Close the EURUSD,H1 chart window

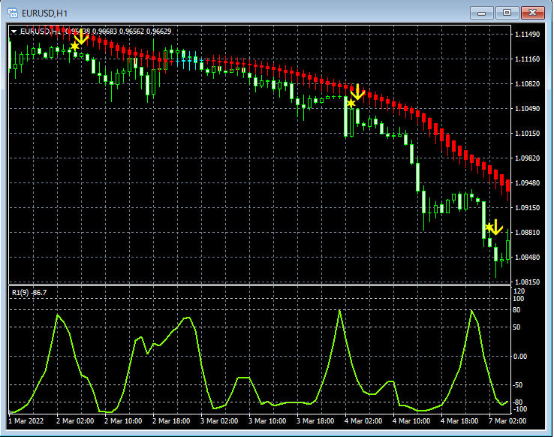coord(532,13)
